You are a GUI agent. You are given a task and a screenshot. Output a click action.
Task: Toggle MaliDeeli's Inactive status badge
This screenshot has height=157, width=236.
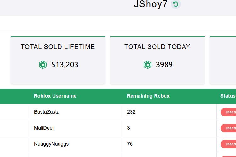point(228,128)
